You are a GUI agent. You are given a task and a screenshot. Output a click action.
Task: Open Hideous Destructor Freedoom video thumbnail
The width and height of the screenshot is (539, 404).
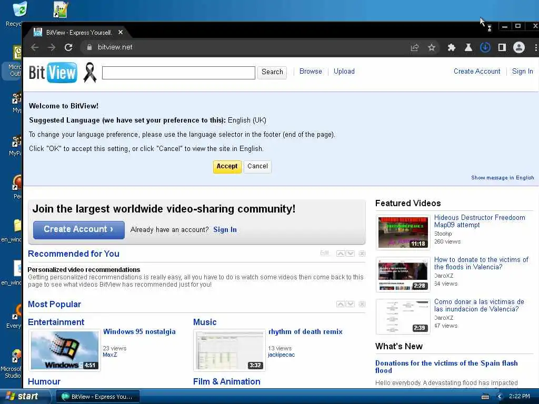pyautogui.click(x=403, y=233)
